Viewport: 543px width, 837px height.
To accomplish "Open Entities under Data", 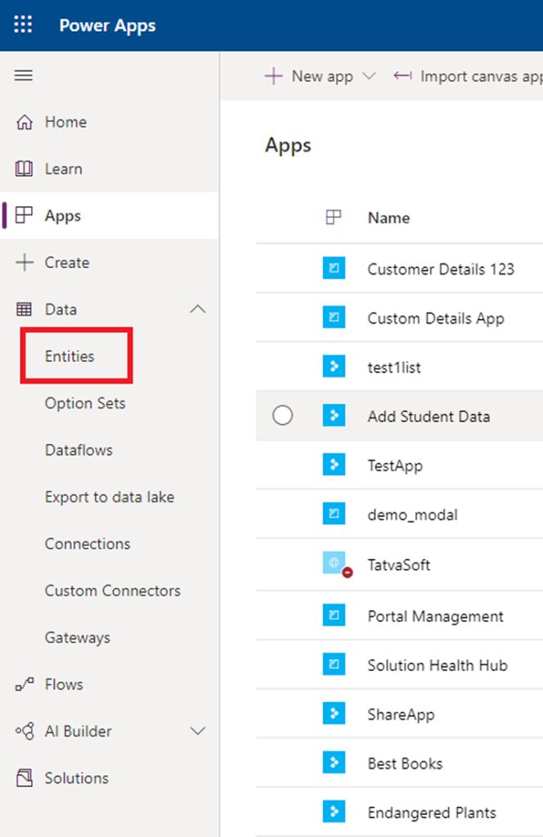I will pyautogui.click(x=70, y=356).
